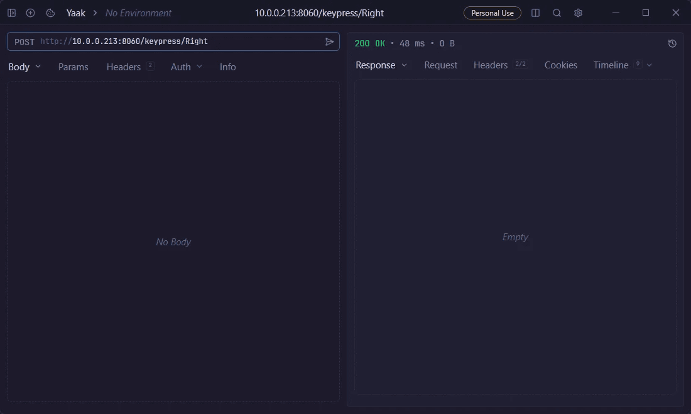Open the response Headers 2/2 tab
Viewport: 691px width, 414px height.
[501, 65]
